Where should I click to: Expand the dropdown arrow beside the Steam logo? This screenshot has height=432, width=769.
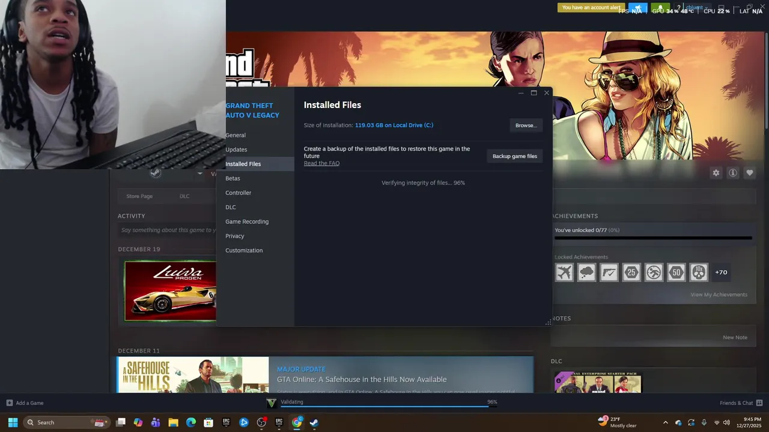pos(200,173)
